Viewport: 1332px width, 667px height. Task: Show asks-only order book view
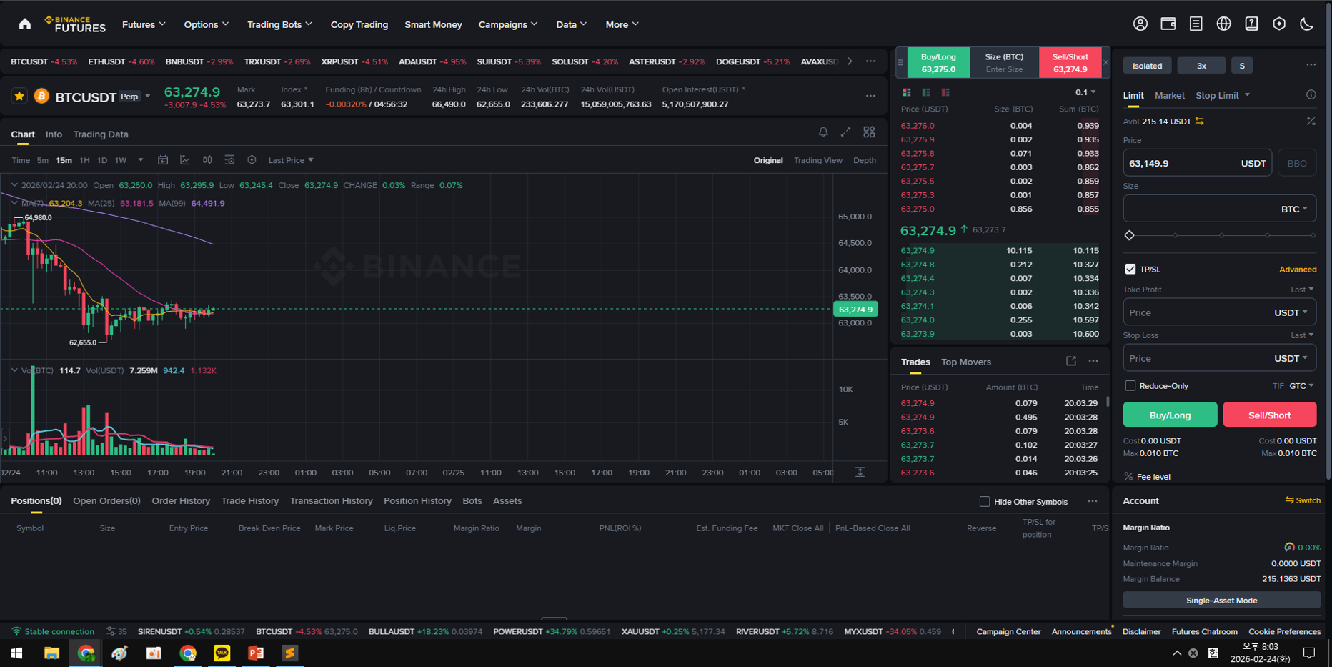[x=945, y=92]
